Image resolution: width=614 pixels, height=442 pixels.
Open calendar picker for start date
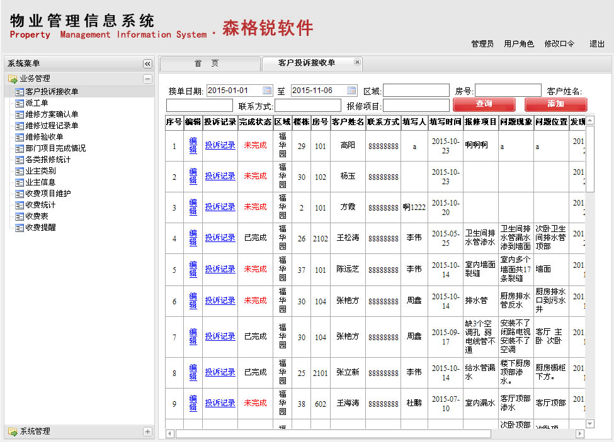[x=267, y=91]
